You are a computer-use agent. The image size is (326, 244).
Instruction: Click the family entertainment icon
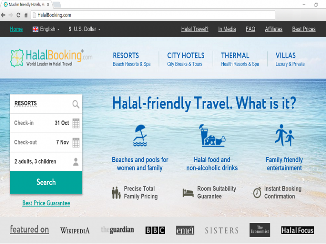(x=284, y=135)
